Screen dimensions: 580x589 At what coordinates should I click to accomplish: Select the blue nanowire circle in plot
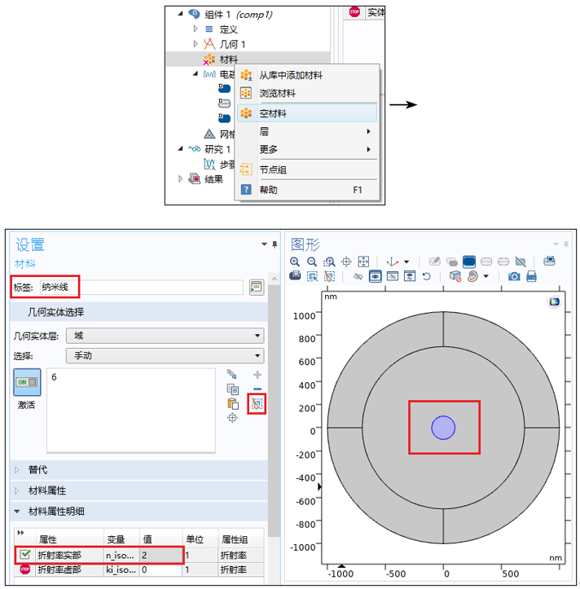coord(443,427)
